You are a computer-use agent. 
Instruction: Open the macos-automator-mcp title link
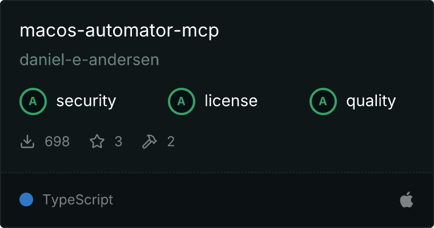click(119, 30)
